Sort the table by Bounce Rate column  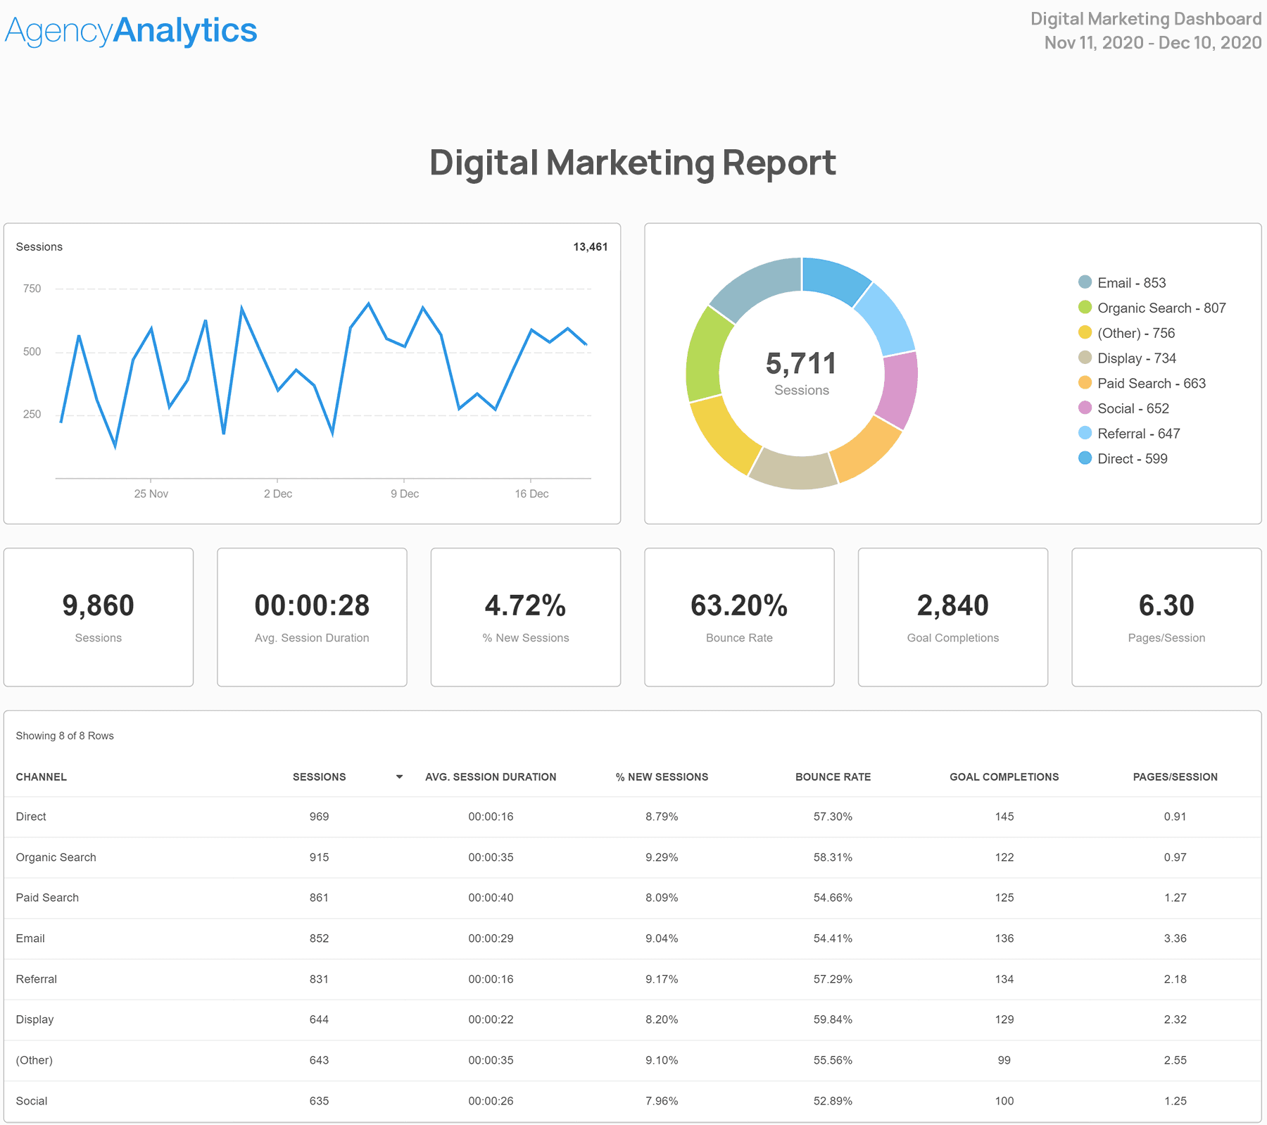(833, 777)
